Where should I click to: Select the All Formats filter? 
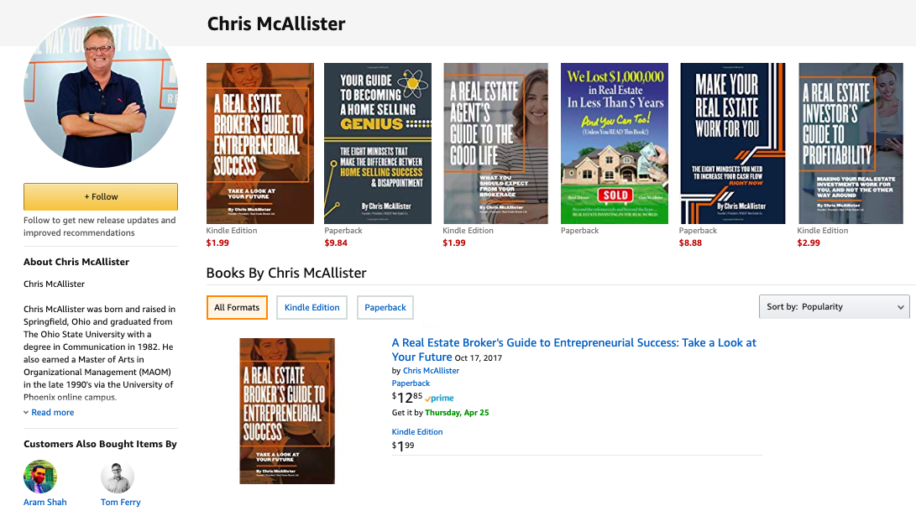tap(237, 308)
